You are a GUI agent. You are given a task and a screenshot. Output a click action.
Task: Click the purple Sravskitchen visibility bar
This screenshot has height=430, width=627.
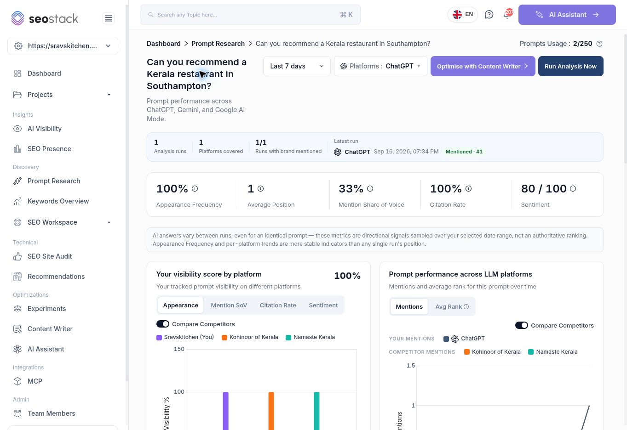click(x=226, y=411)
